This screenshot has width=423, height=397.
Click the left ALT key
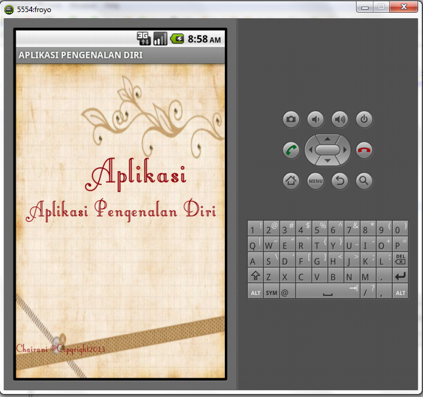255,291
